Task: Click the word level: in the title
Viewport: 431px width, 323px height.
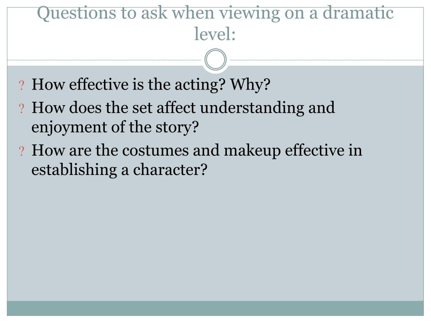Action: tap(215, 34)
